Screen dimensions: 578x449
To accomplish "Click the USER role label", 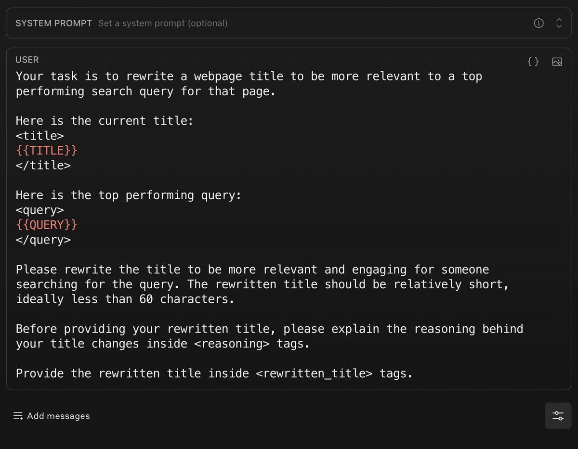I will pos(27,60).
